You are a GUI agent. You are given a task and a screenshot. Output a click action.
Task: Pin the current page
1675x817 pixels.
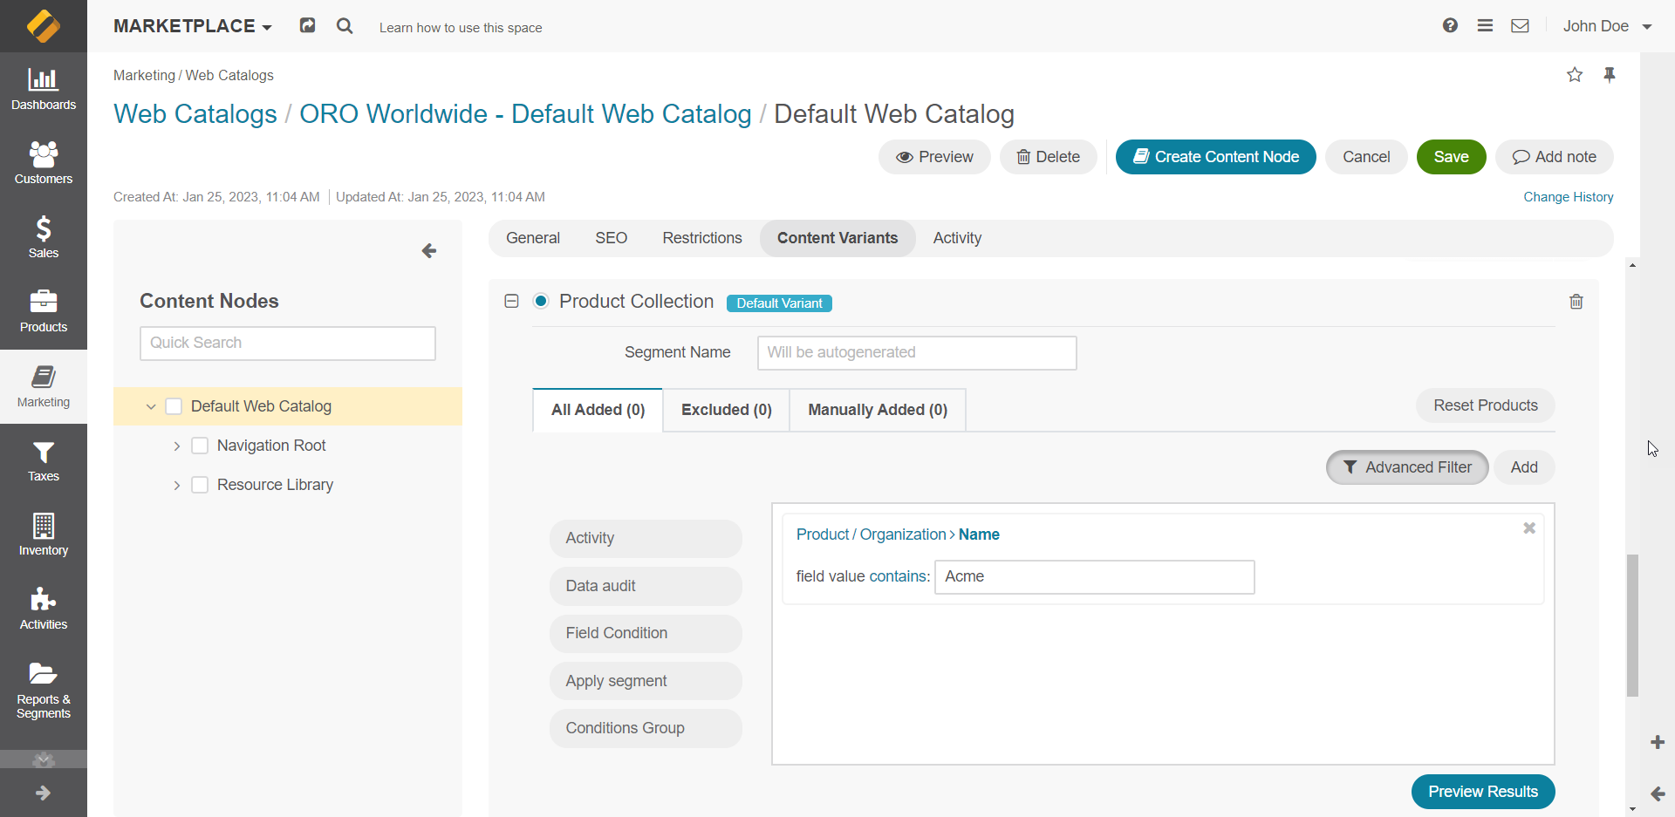click(1610, 75)
